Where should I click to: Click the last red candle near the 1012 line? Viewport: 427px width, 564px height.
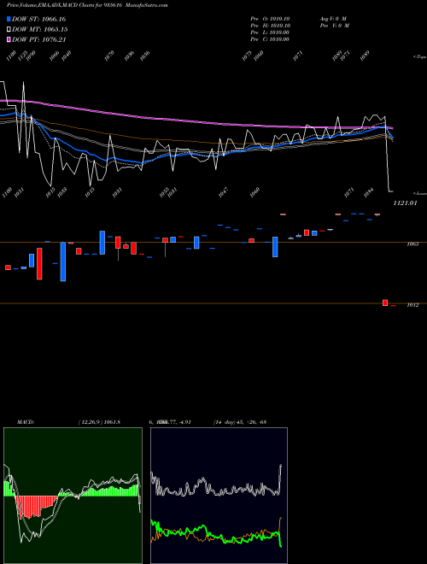click(x=385, y=303)
